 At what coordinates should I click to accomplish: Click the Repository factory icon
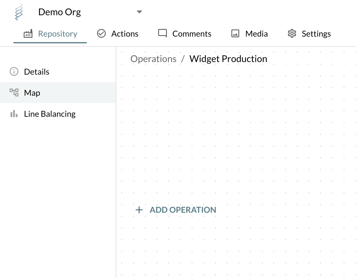click(x=28, y=34)
